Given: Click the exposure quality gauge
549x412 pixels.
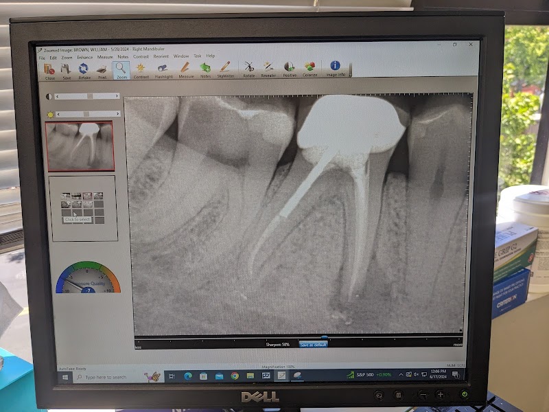Looking at the screenshot, I should coord(88,277).
